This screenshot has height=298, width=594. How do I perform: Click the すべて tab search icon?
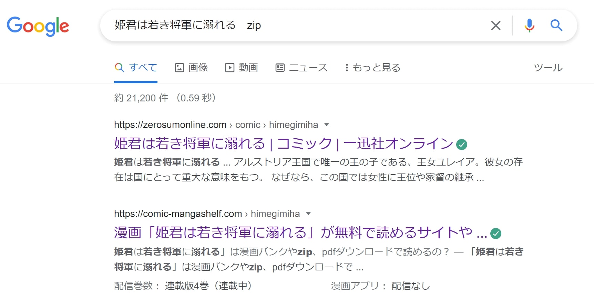pos(119,67)
